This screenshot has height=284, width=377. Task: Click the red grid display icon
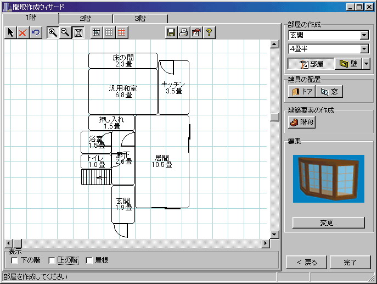point(121,33)
